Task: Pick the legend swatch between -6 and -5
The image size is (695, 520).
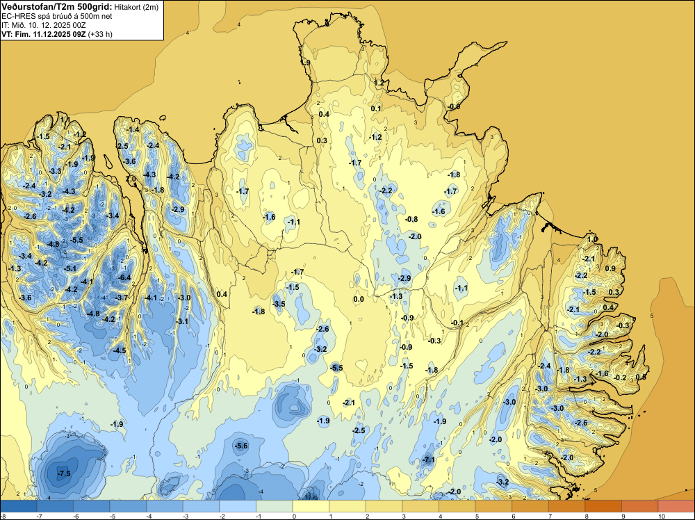Action: point(92,506)
